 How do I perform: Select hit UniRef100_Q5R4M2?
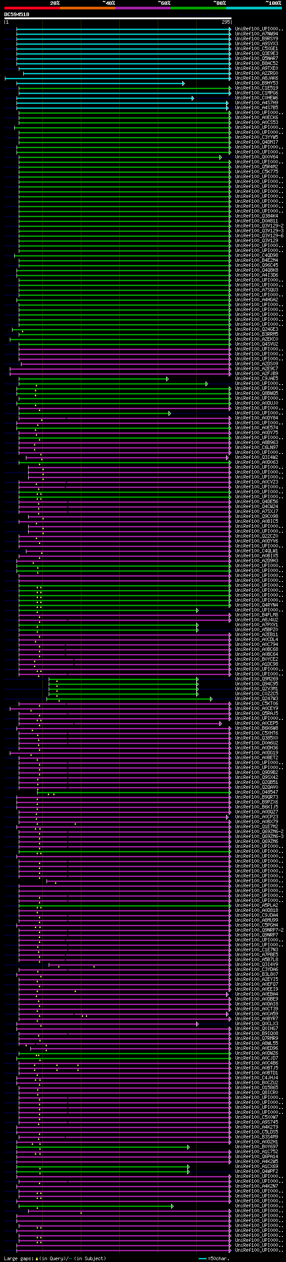coord(257,167)
